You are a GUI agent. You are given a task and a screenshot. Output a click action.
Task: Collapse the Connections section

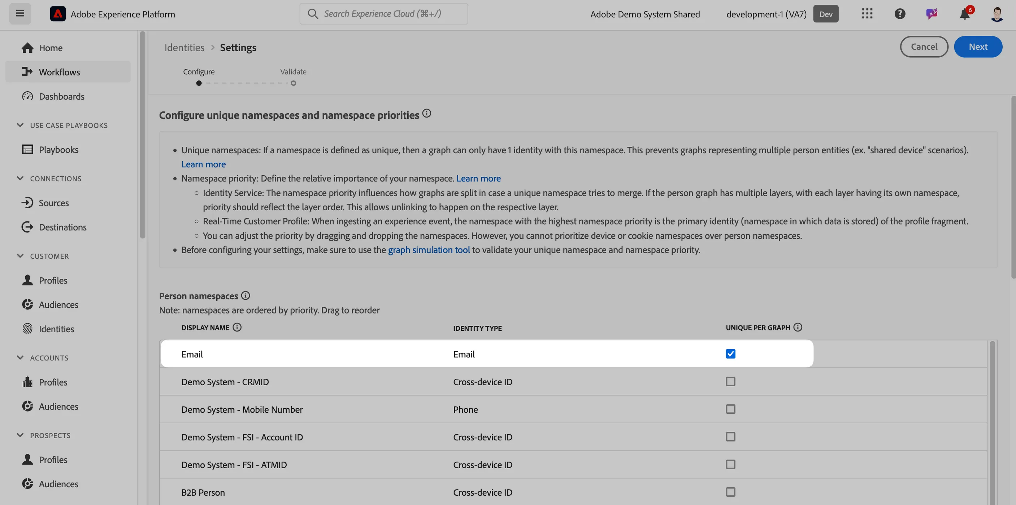20,178
